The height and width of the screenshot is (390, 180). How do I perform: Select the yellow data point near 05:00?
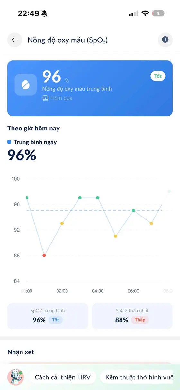[116, 236]
